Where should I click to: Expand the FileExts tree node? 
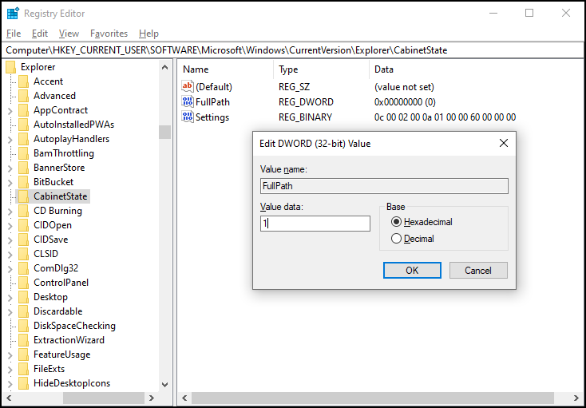pyautogui.click(x=10, y=370)
